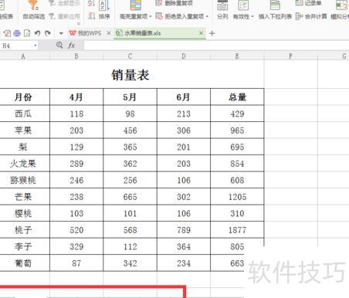This screenshot has width=349, height=298.
Task: Click the 6月 header cell
Action: tap(184, 97)
